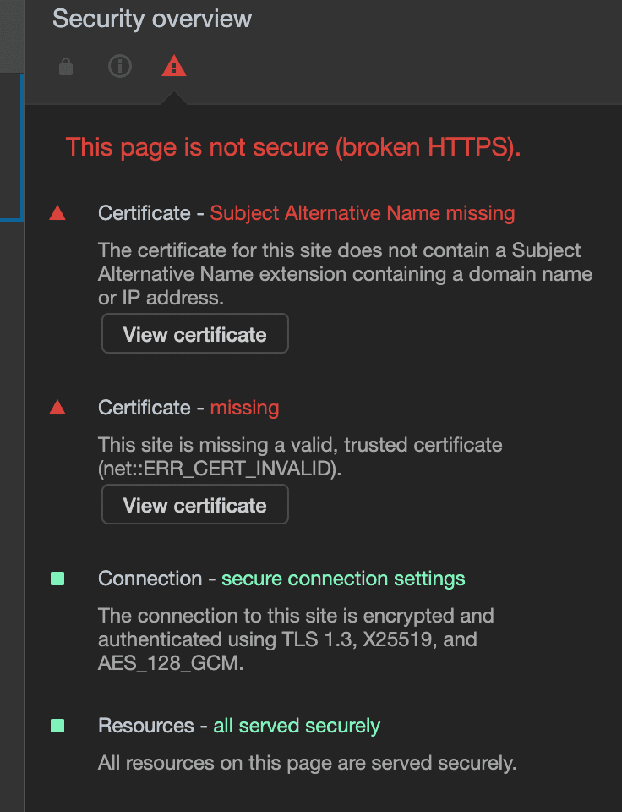This screenshot has height=812, width=622.
Task: Open View certificate under net::ERR_CERT_INVALID message
Action: pos(195,504)
